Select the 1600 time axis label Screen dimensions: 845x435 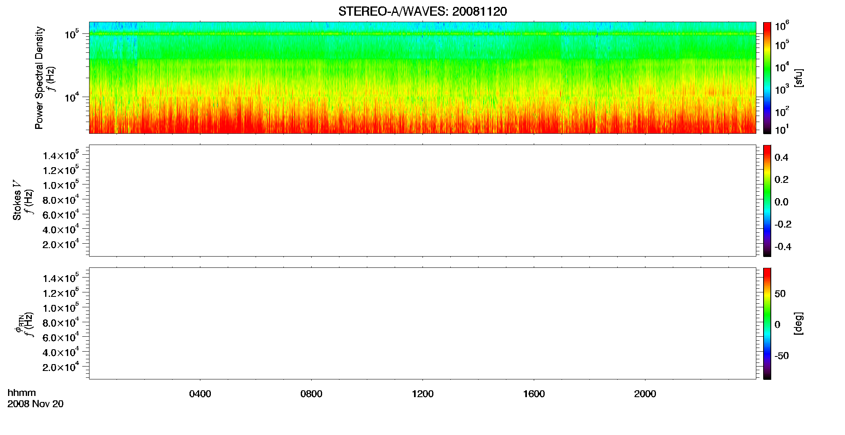pos(534,394)
